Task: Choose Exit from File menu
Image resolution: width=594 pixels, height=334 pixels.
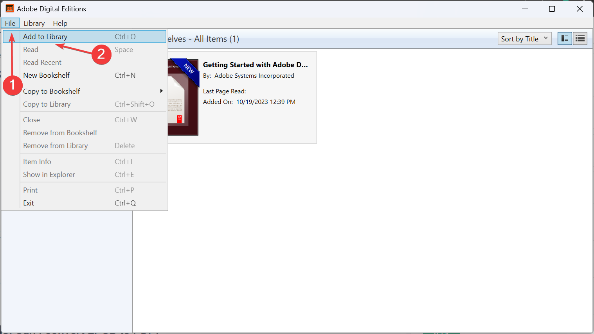Action: coord(85,203)
